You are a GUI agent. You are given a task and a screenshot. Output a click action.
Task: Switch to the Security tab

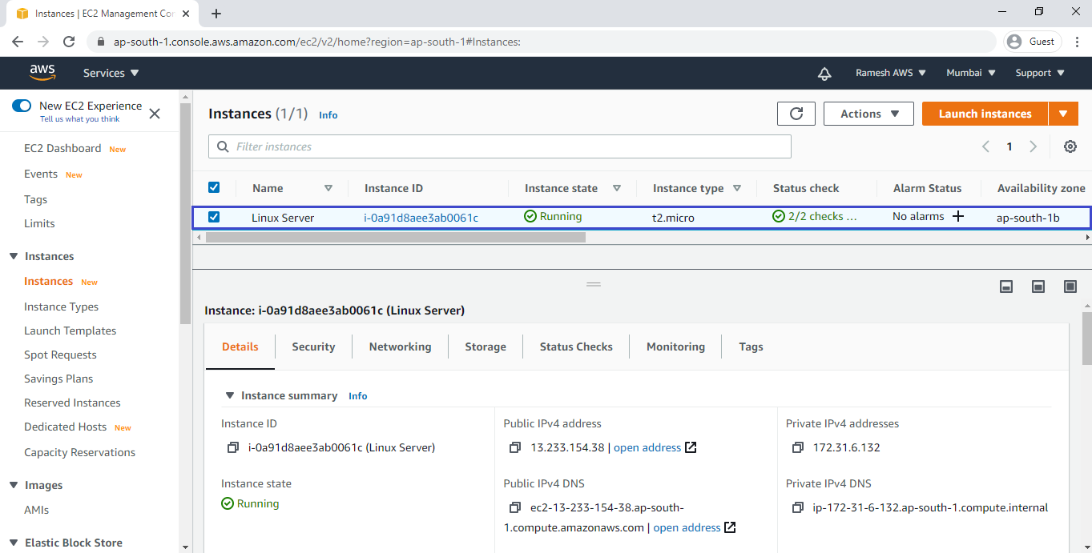tap(313, 347)
